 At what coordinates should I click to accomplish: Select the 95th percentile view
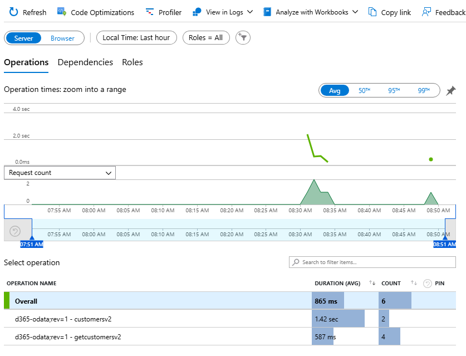click(394, 90)
